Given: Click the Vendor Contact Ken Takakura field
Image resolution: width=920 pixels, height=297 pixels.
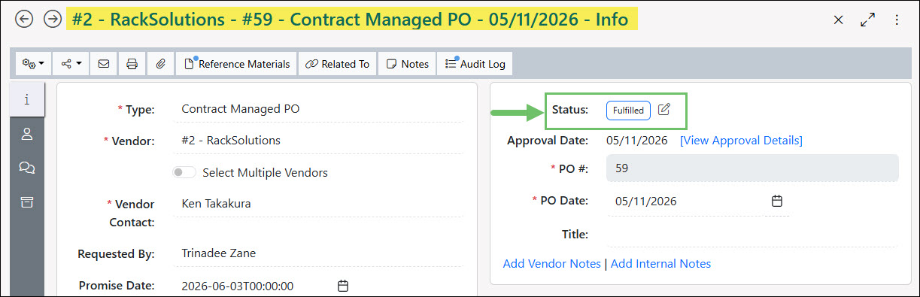Looking at the screenshot, I should coord(319,204).
